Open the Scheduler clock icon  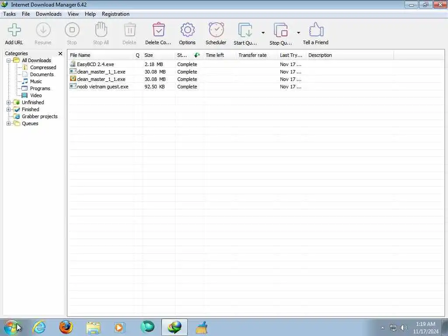click(216, 30)
